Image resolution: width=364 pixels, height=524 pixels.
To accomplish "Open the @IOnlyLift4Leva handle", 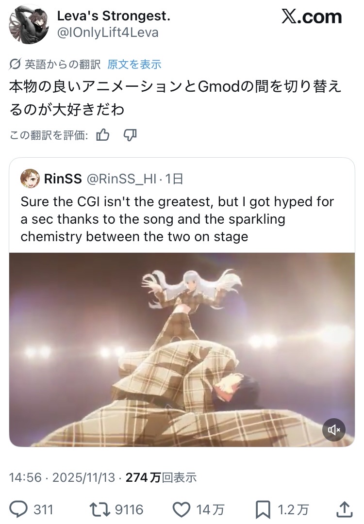I will [108, 33].
